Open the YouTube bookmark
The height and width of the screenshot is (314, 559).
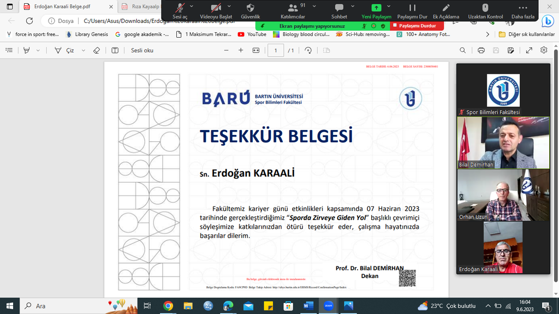(252, 34)
